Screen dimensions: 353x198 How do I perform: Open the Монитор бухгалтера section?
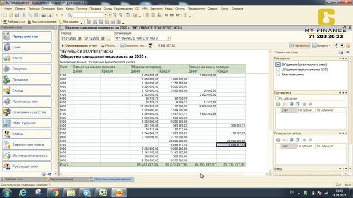pyautogui.click(x=27, y=155)
